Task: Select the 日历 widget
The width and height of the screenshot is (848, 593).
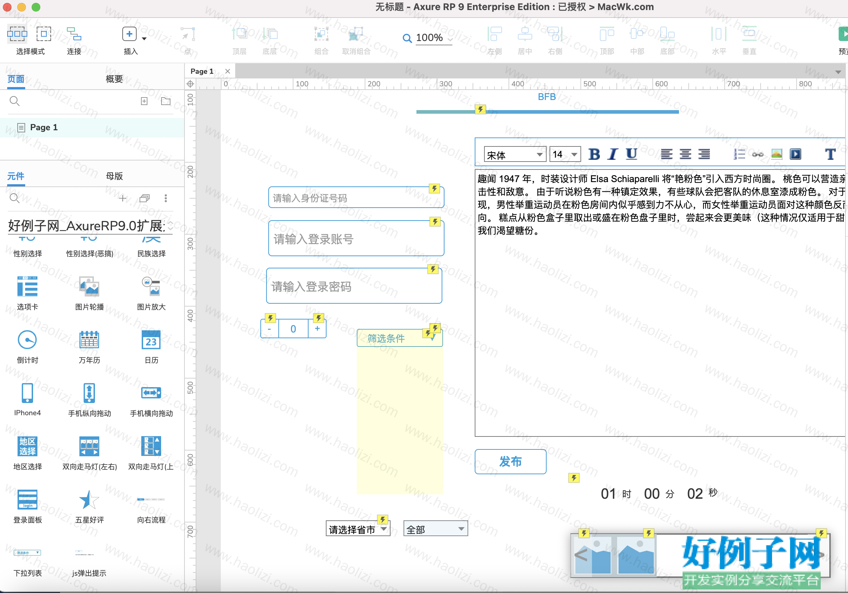Action: coord(151,347)
